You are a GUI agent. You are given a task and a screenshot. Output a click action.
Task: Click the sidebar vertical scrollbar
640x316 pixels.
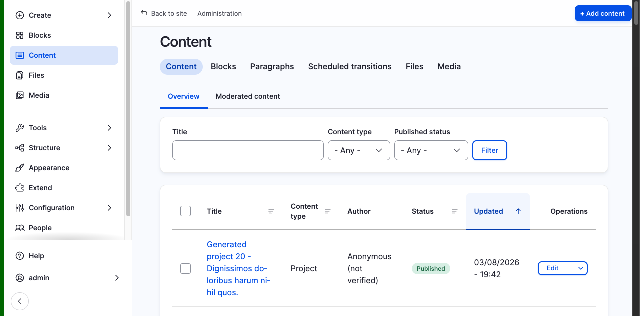pyautogui.click(x=128, y=109)
